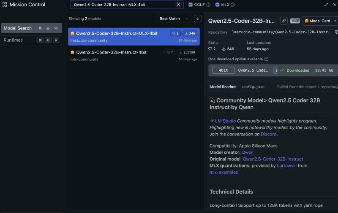Open the GGUF help question icon
Screen dimensions: 338x213
tap(208, 5)
